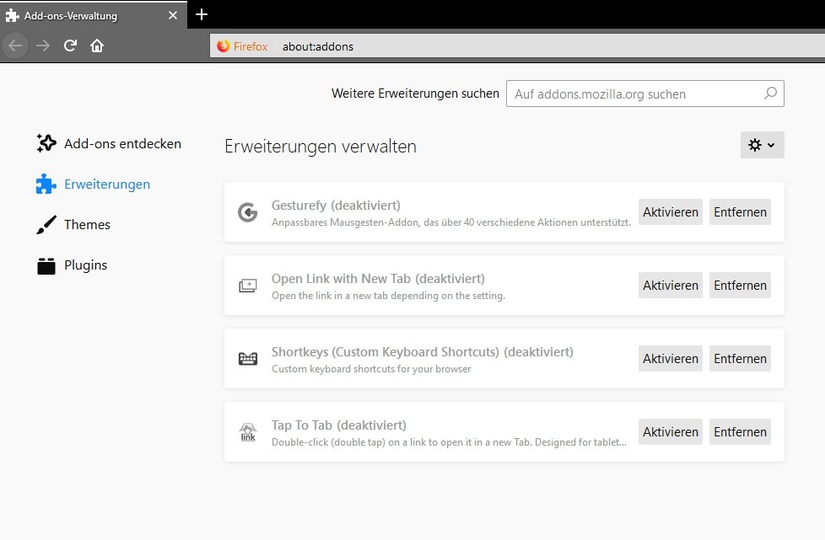Open Open Link with New Tab (deaktiviert) details
This screenshot has width=825, height=540.
point(378,278)
